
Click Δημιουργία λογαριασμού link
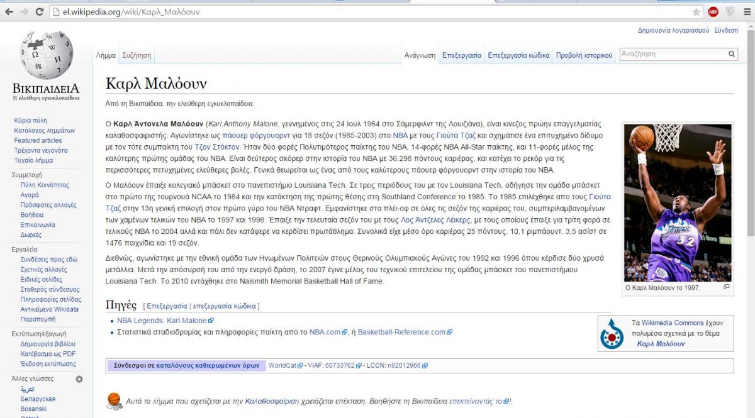(x=673, y=30)
